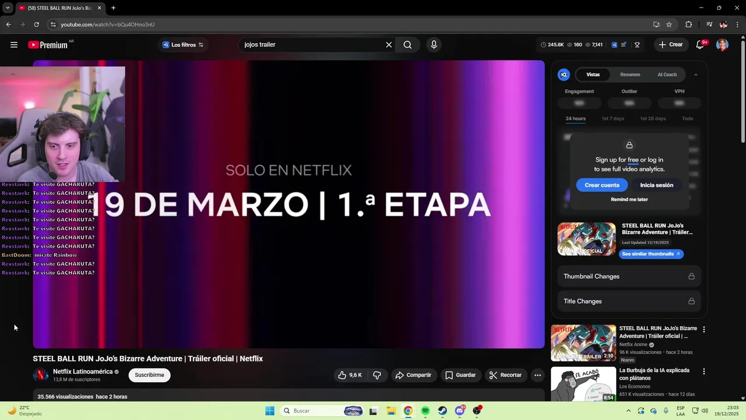Open File Explorer from the taskbar

click(391, 411)
